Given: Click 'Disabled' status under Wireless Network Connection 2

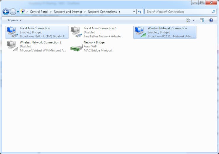Looking at the screenshot, I should 25,46.
